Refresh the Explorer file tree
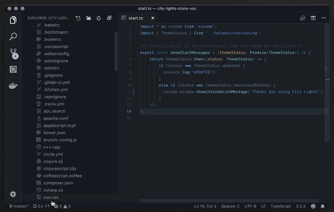Screen dimensions: 334x212 click(x=99, y=18)
